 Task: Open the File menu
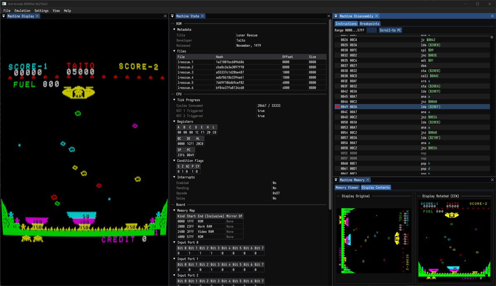(7, 10)
